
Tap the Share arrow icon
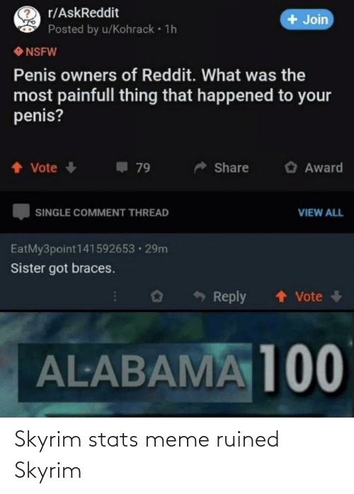point(200,168)
